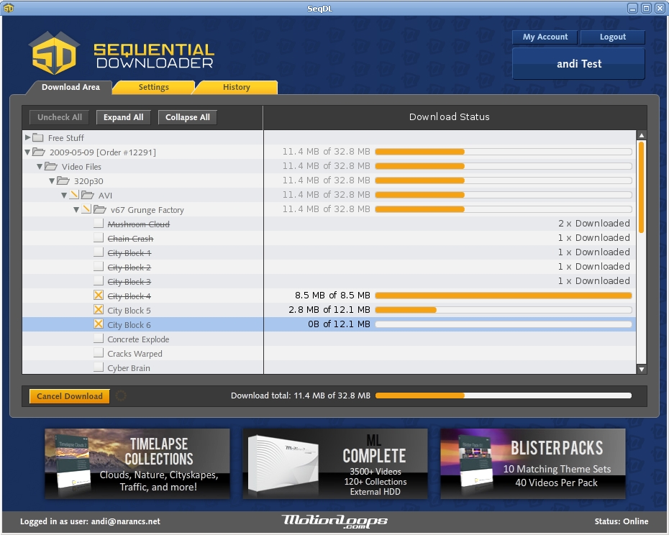
Task: Click the Sequential Downloader SD logo
Action: coord(54,53)
